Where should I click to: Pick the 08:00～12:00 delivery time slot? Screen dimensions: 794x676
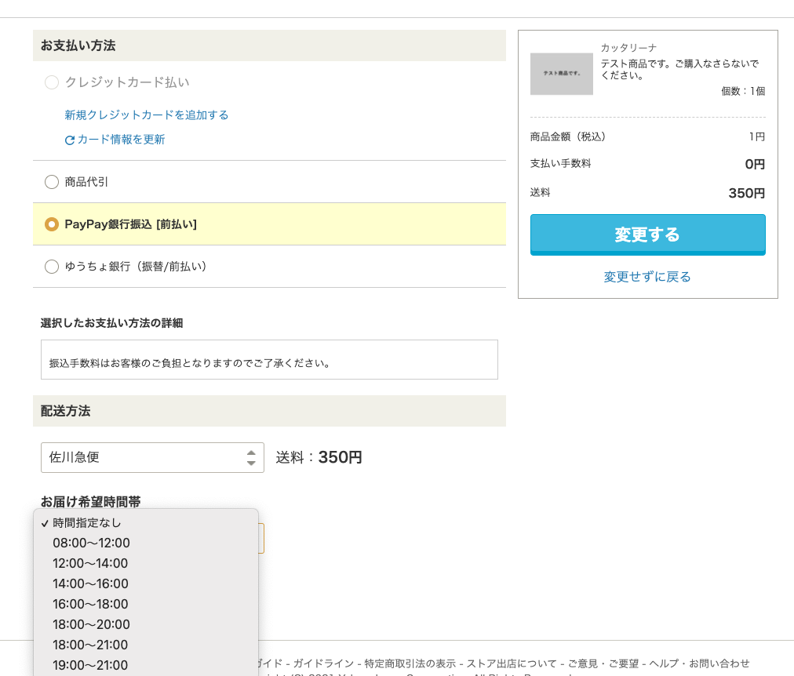(x=91, y=543)
